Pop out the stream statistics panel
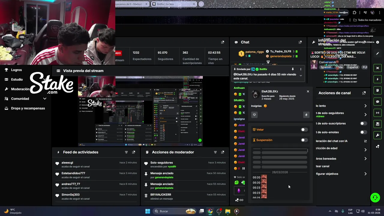 tap(222, 42)
